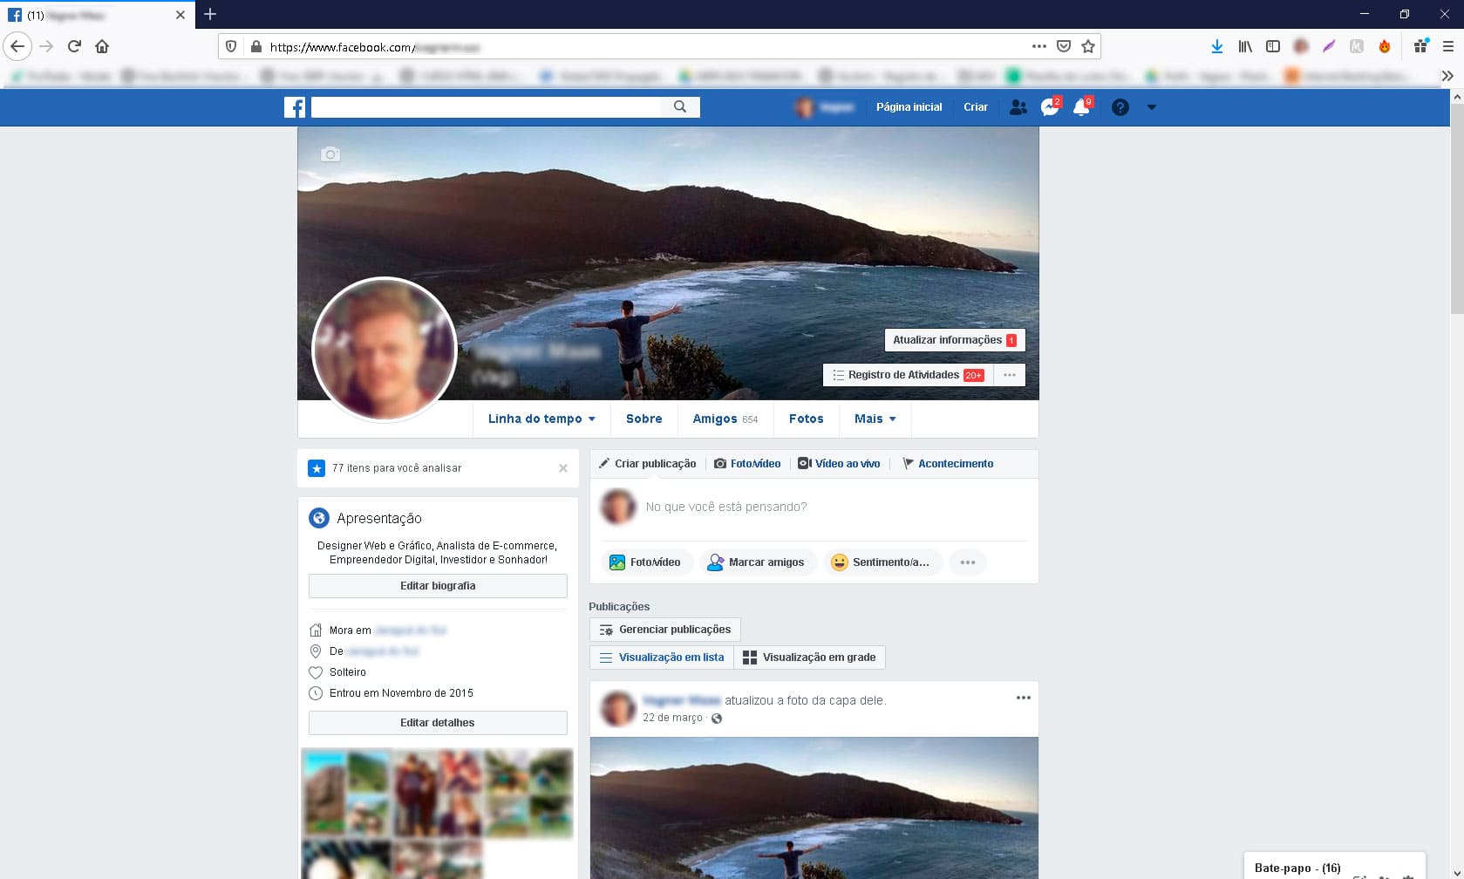Open post options ellipsis menu
1464x879 pixels.
point(1024,698)
